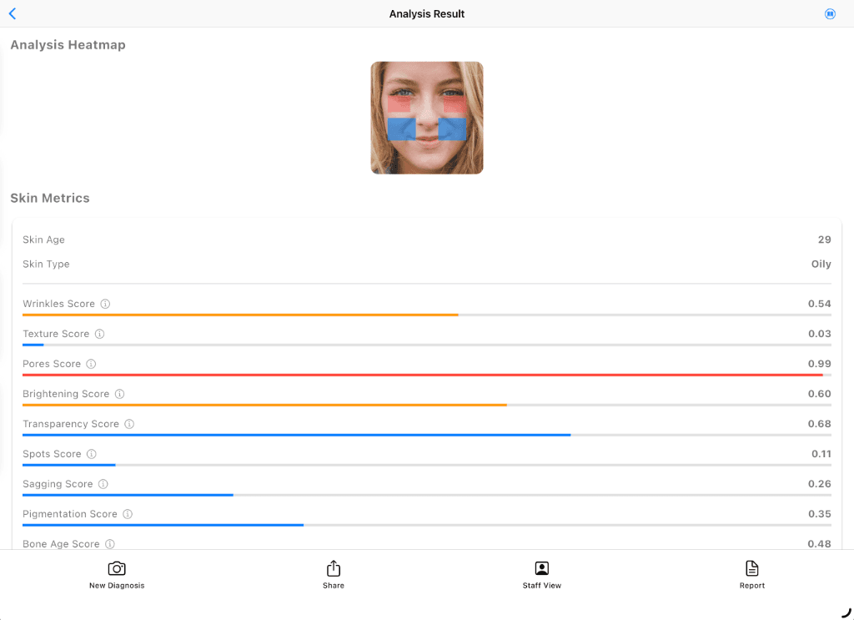
Task: Click the orange Wrinkles Score bar
Action: (x=240, y=315)
